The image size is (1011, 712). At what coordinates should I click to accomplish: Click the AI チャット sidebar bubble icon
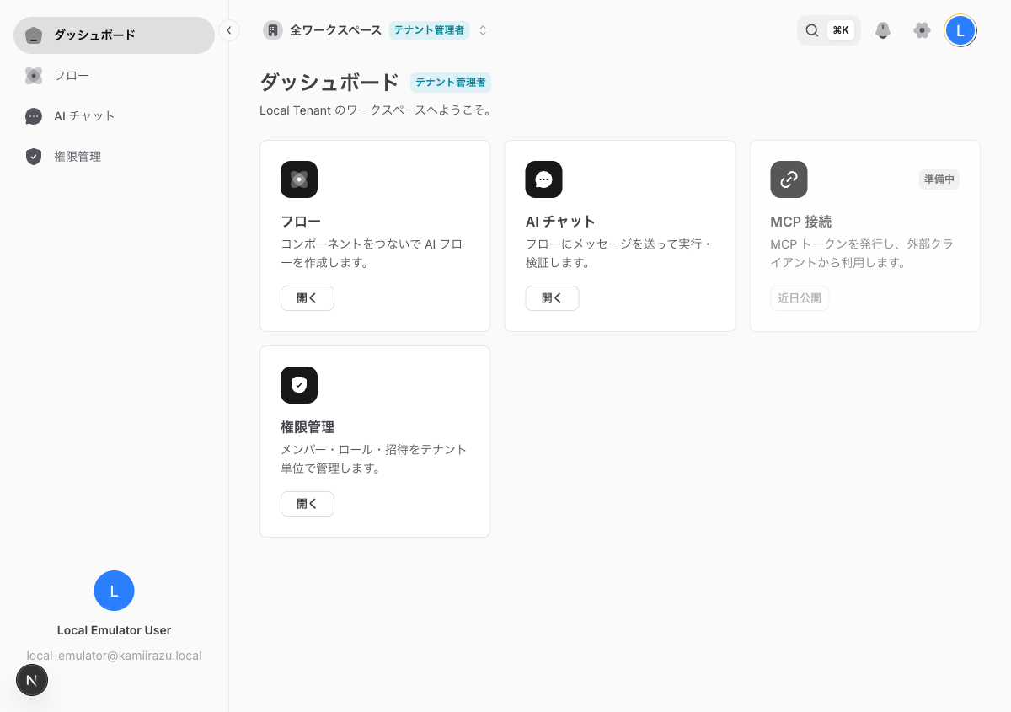tap(34, 116)
